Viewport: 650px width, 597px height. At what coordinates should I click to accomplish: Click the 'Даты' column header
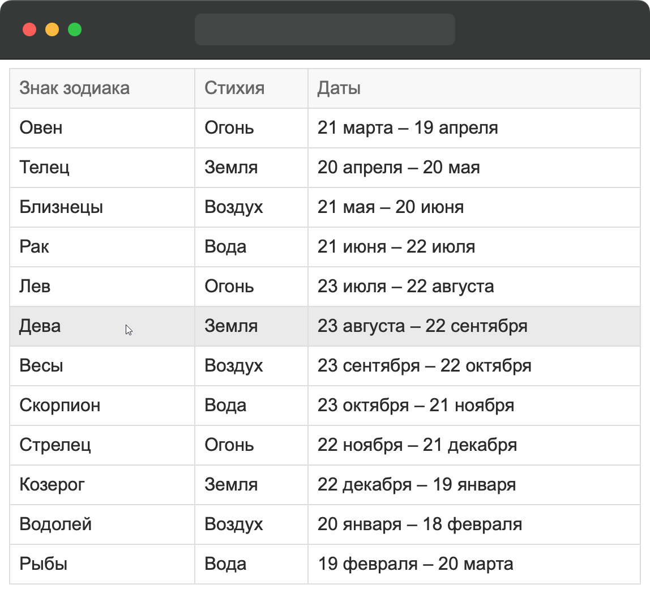tap(339, 88)
